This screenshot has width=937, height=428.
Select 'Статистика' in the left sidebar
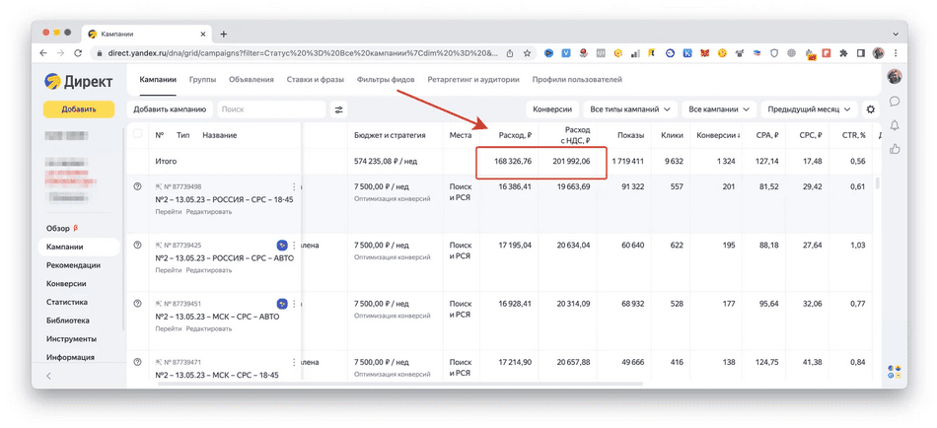pos(67,302)
